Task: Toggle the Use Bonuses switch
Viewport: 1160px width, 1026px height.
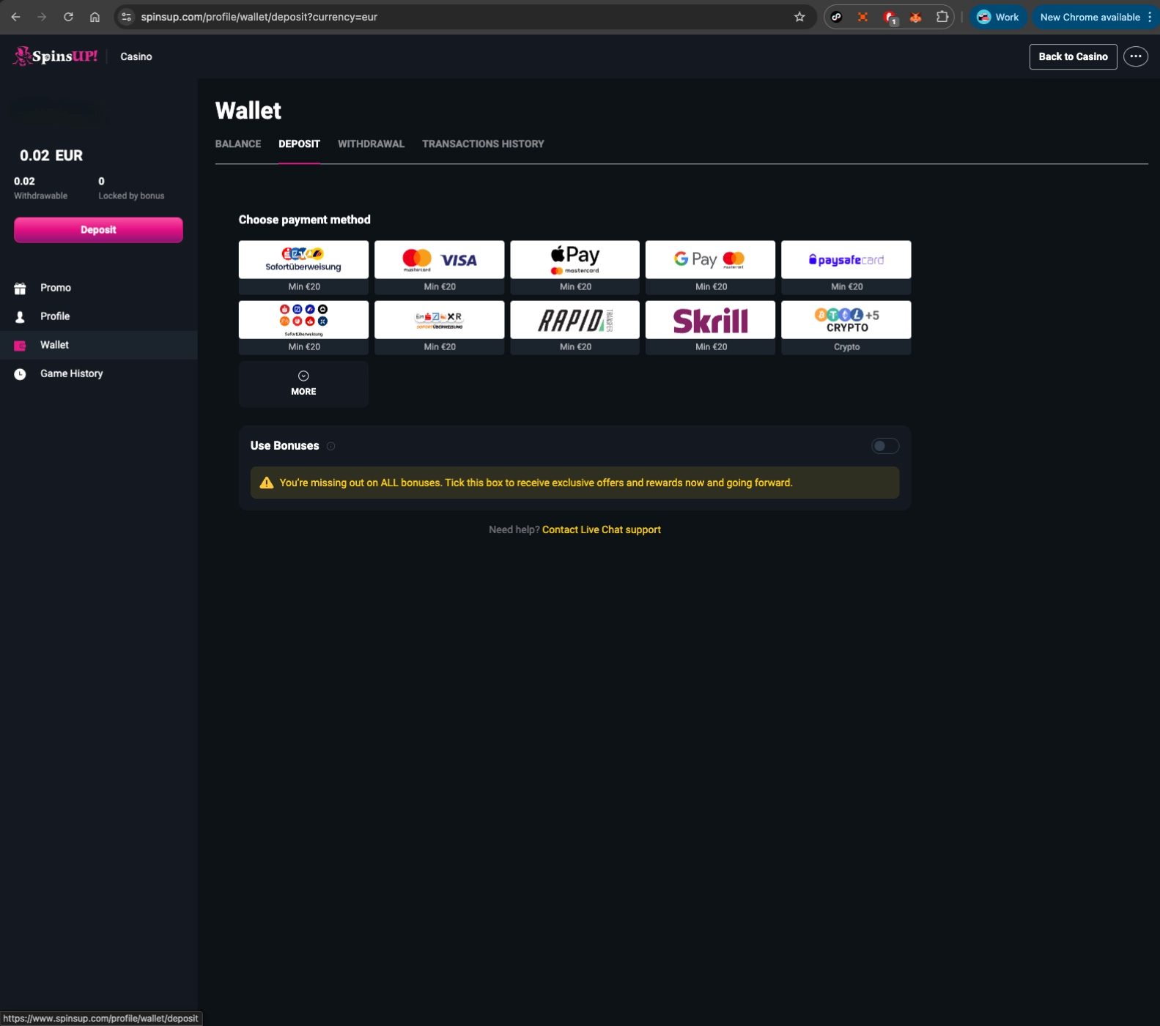Action: [x=885, y=446]
